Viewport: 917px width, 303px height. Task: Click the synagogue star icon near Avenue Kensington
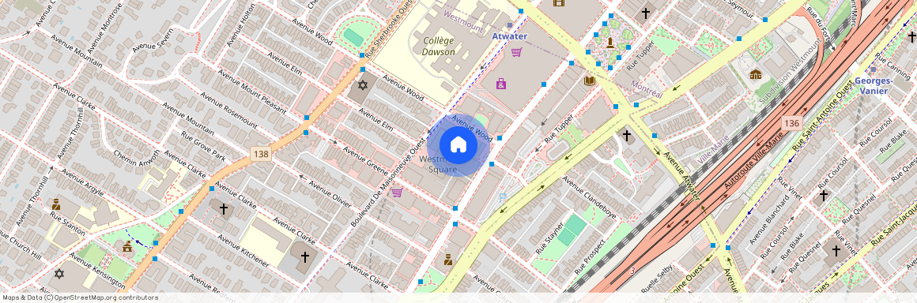click(59, 273)
